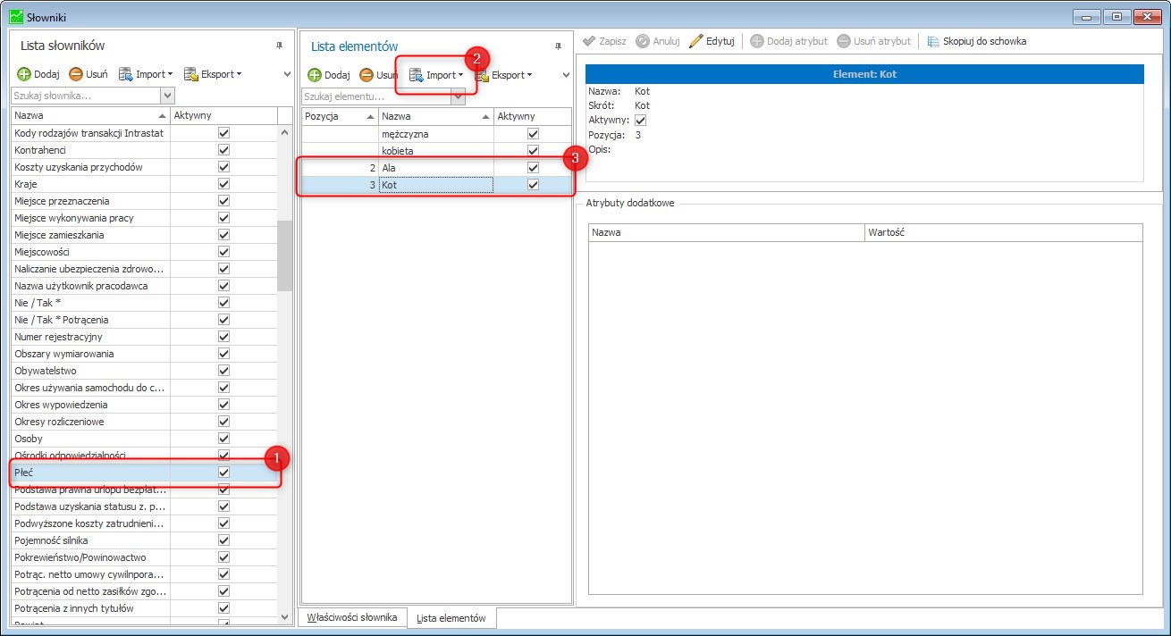
Task: Click the Dodaj icon in Lista słowników
Action: tap(24, 74)
